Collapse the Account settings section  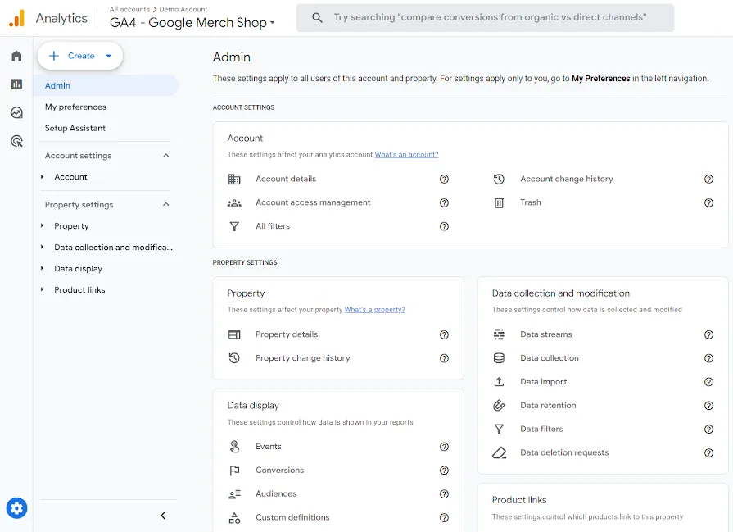[166, 156]
